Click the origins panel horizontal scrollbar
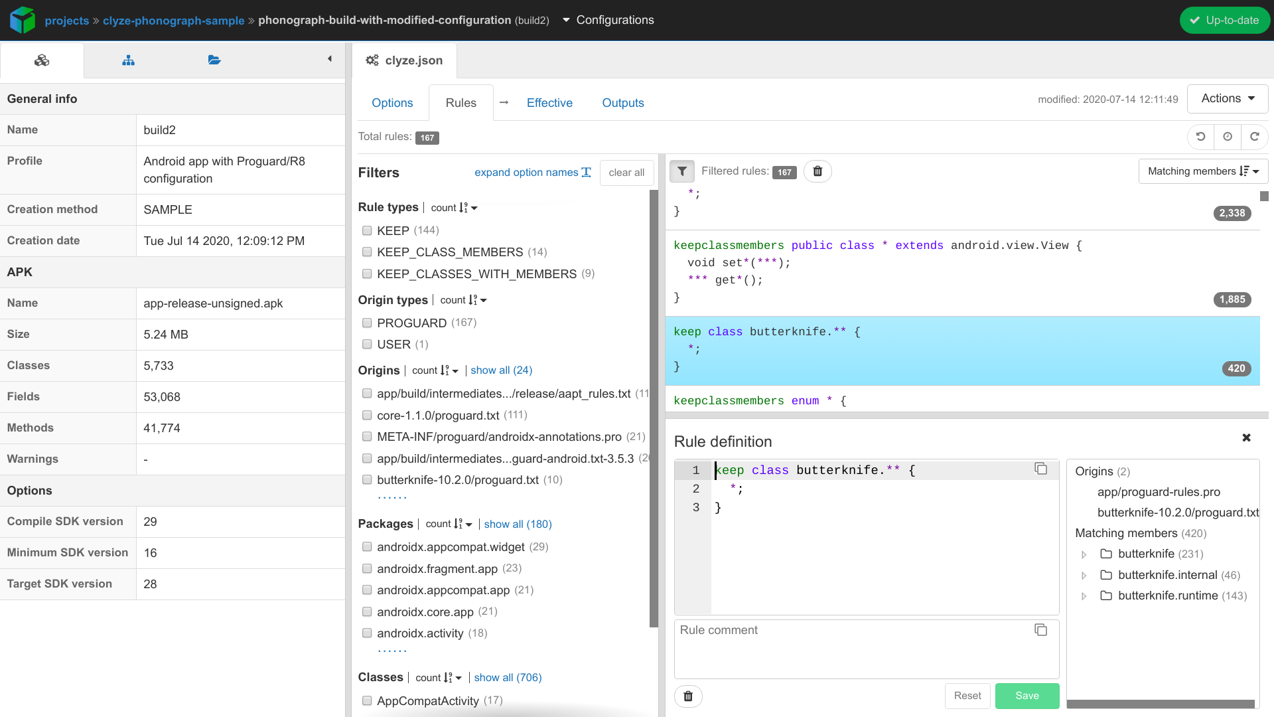This screenshot has height=717, width=1274. pos(1161,704)
